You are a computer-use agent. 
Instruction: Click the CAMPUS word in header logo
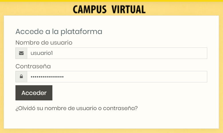coord(90,9)
